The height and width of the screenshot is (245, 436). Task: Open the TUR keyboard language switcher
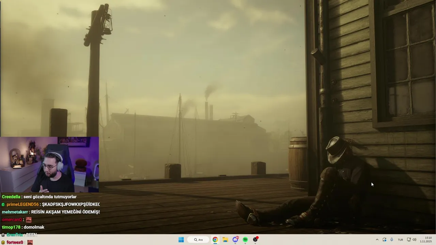coord(401,240)
